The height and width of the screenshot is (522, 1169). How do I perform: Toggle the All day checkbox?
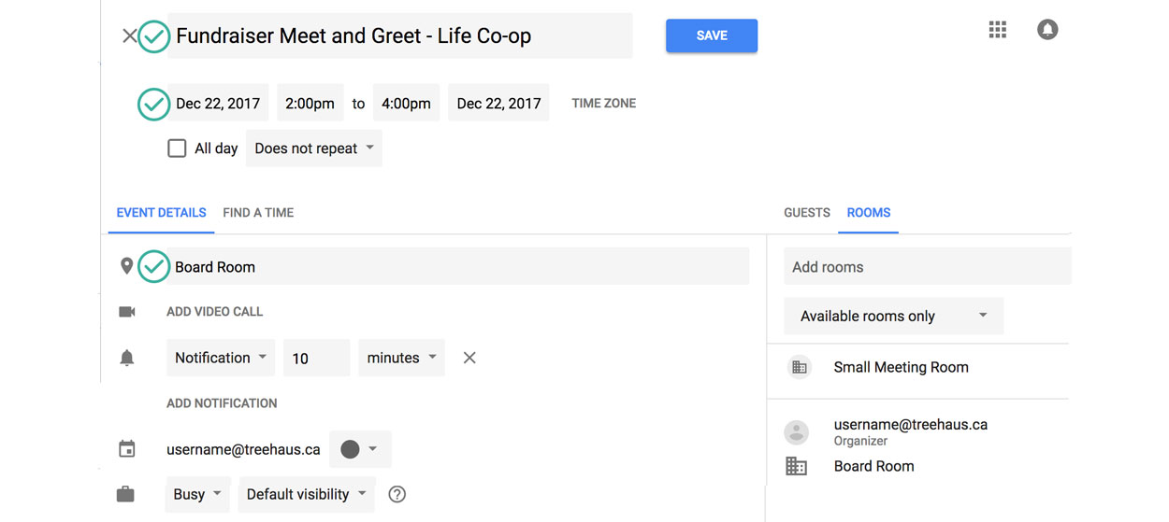coord(177,148)
